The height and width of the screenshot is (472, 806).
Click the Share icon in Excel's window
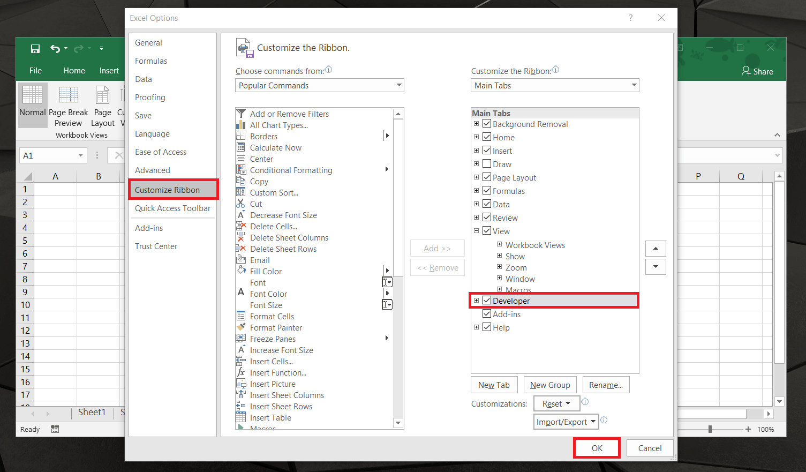[x=746, y=71]
